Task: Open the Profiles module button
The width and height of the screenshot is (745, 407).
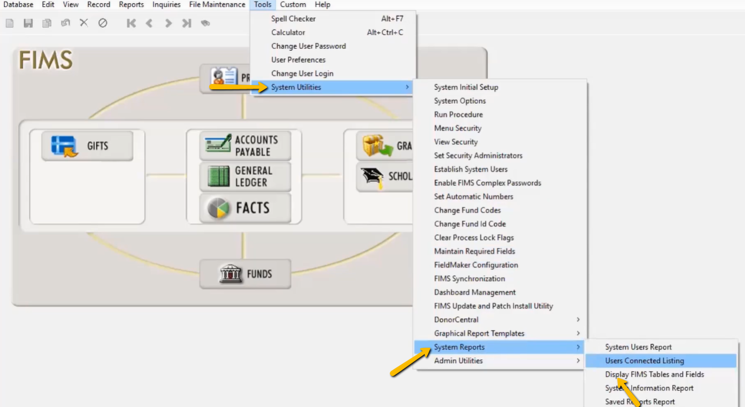Action: tap(226, 78)
